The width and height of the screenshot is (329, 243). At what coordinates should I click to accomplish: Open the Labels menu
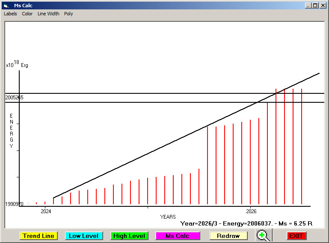coord(10,14)
